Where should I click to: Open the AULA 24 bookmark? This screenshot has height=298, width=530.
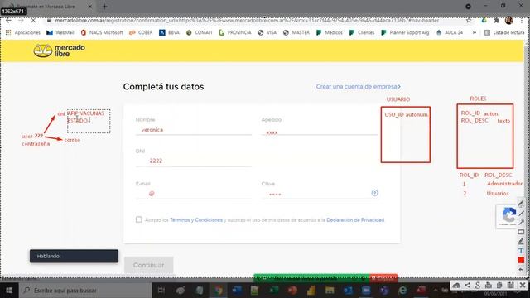pyautogui.click(x=449, y=33)
